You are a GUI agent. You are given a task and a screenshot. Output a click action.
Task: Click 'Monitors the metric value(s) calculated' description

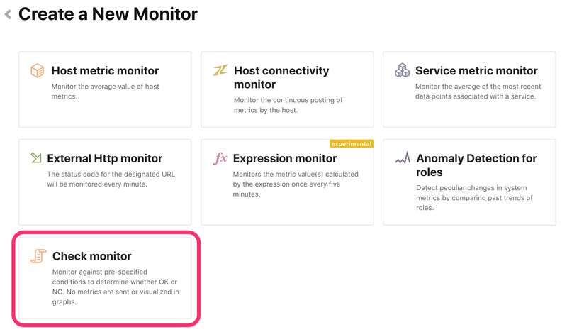[296, 184]
